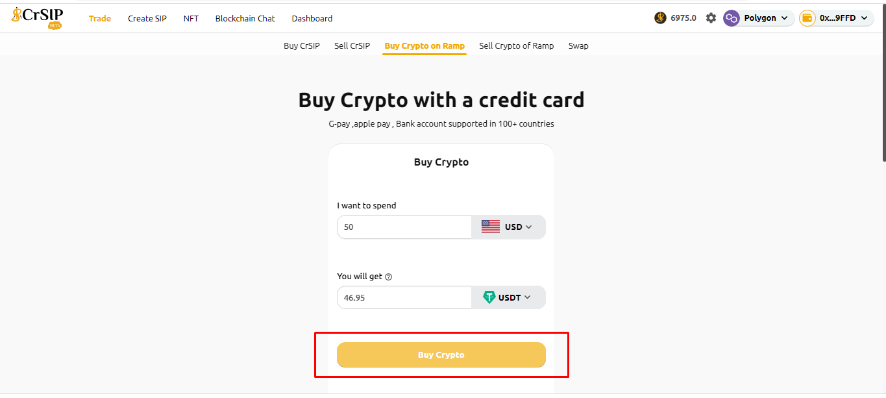Open settings via the gear icon
This screenshot has height=398, width=886.
(711, 18)
